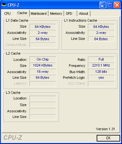Click the L2 Frequency label
This screenshot has height=144, width=122.
(x=77, y=66)
